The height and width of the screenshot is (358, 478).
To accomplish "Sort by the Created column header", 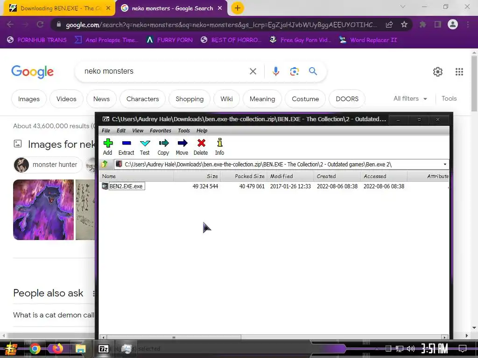I will [x=337, y=176].
